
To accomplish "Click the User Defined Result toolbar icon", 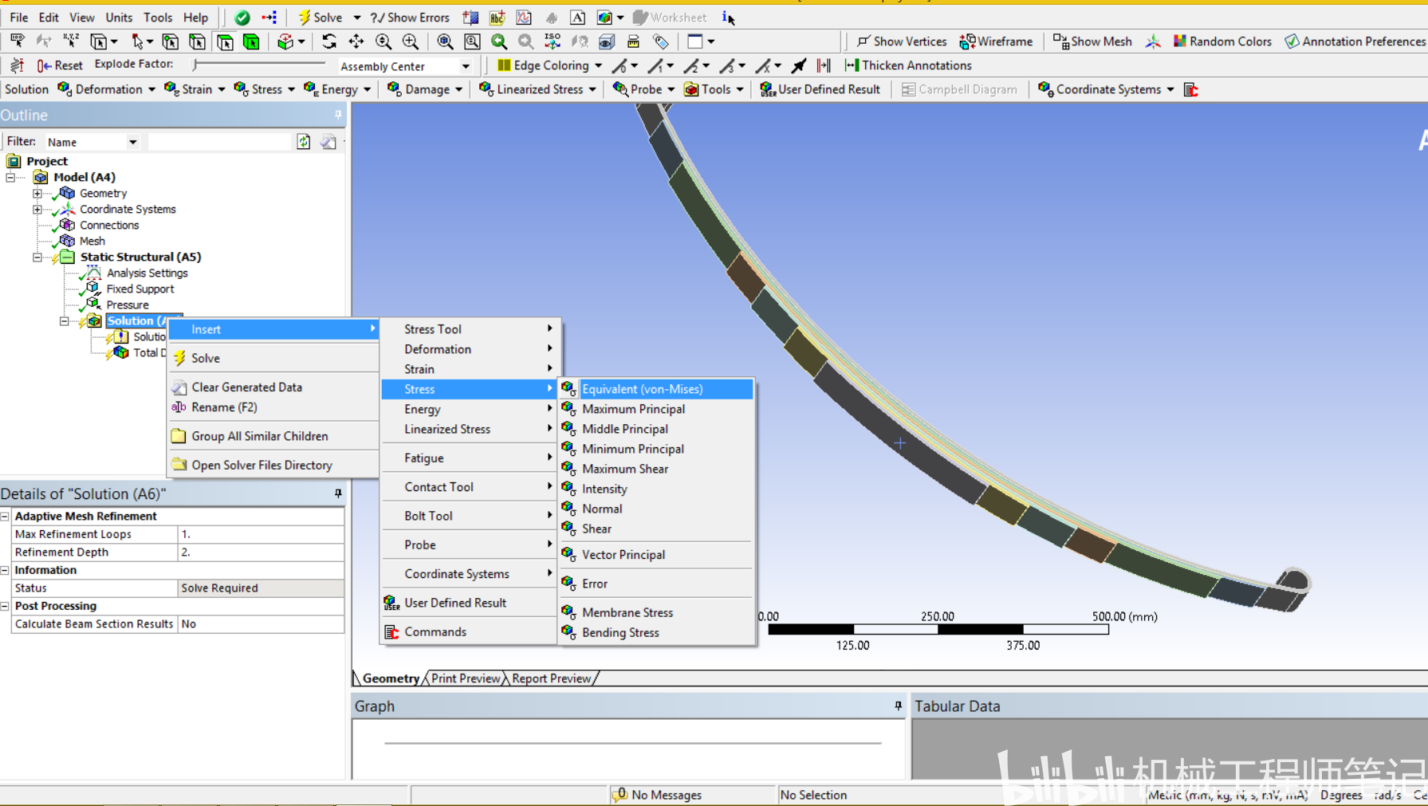I will coord(820,89).
